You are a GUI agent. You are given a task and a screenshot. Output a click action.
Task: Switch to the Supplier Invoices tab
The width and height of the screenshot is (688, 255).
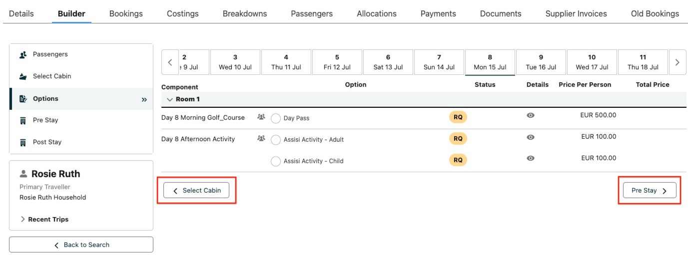click(x=576, y=14)
